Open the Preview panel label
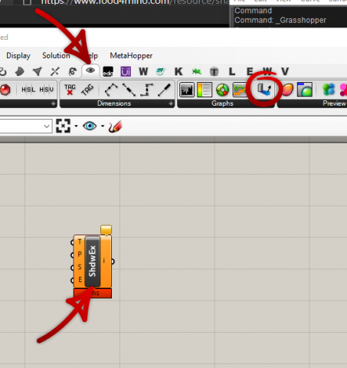 pos(334,103)
